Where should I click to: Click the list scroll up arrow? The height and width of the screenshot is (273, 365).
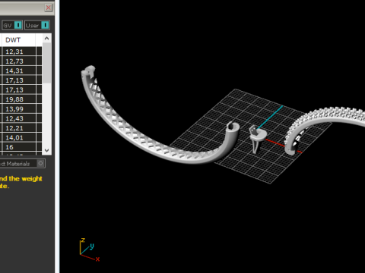(46, 39)
